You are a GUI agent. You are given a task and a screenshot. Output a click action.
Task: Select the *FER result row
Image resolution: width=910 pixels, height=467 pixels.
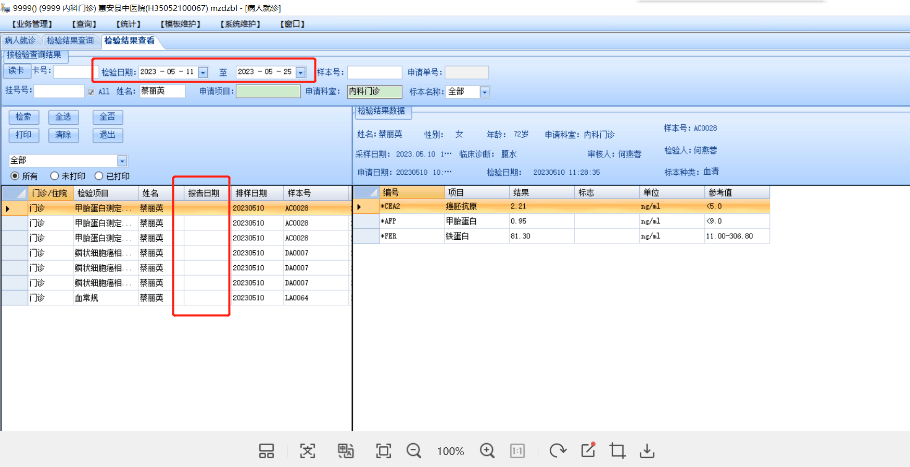[x=562, y=236]
